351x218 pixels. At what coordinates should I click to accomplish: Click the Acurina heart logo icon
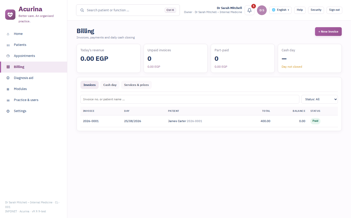click(10, 14)
